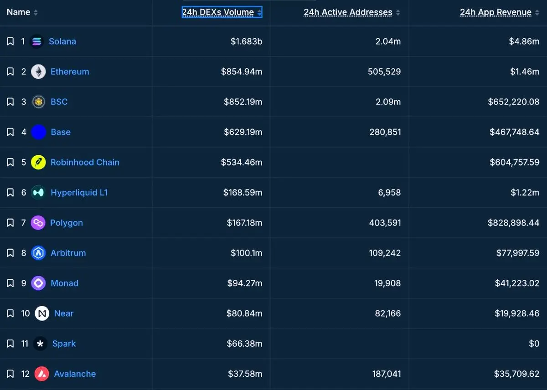547x390 pixels.
Task: Bookmark the Base row
Action: pyautogui.click(x=10, y=132)
